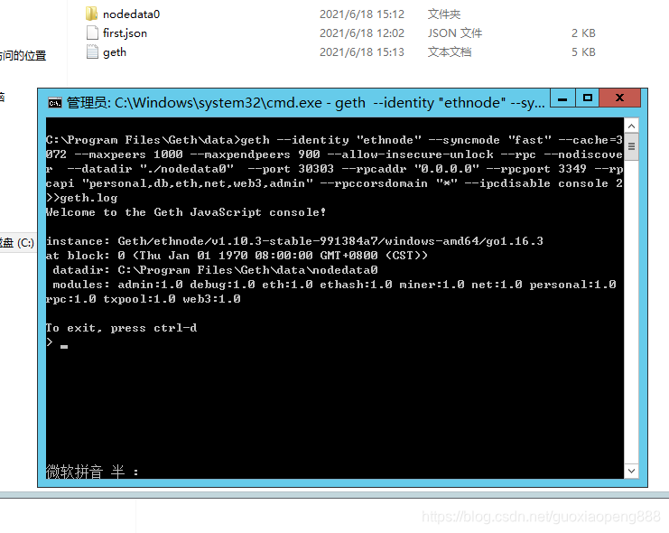Select the first.json file icon

(x=92, y=33)
